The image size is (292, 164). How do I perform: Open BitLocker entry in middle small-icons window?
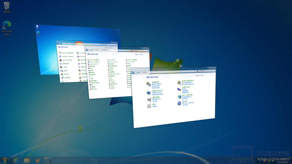point(94,60)
